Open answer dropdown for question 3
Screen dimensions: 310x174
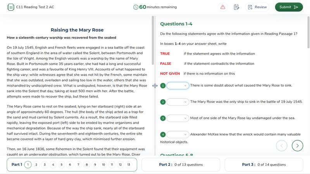[178, 118]
